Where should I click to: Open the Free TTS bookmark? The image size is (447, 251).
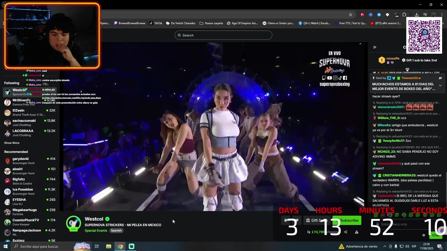pyautogui.click(x=350, y=23)
